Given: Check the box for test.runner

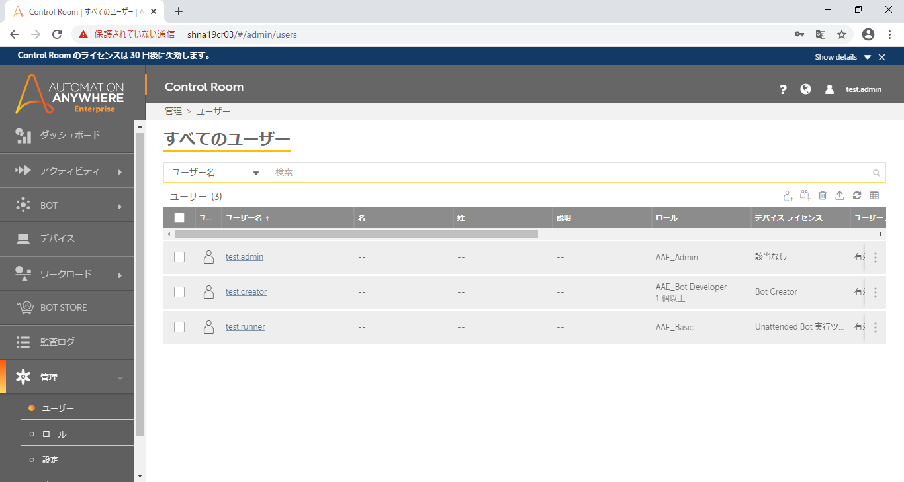Looking at the screenshot, I should pyautogui.click(x=179, y=327).
